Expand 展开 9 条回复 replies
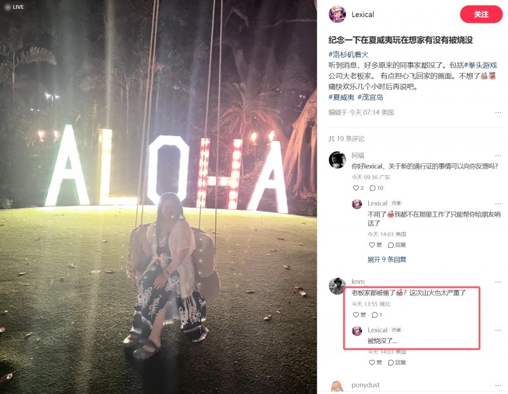 click(x=387, y=259)
